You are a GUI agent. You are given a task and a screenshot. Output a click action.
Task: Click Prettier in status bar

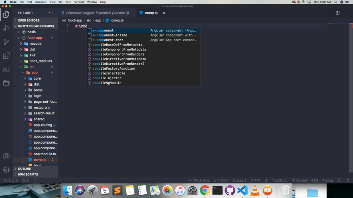click(x=328, y=180)
